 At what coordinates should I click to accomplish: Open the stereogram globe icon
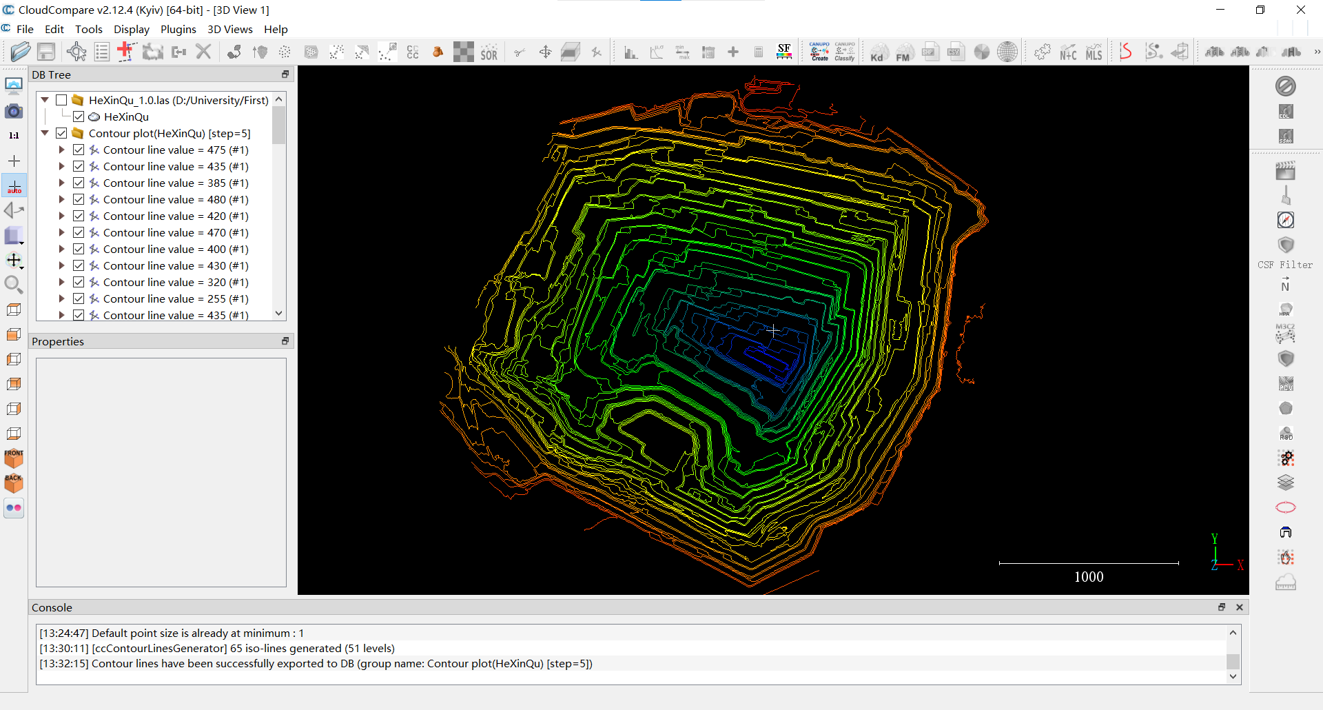(x=1007, y=52)
